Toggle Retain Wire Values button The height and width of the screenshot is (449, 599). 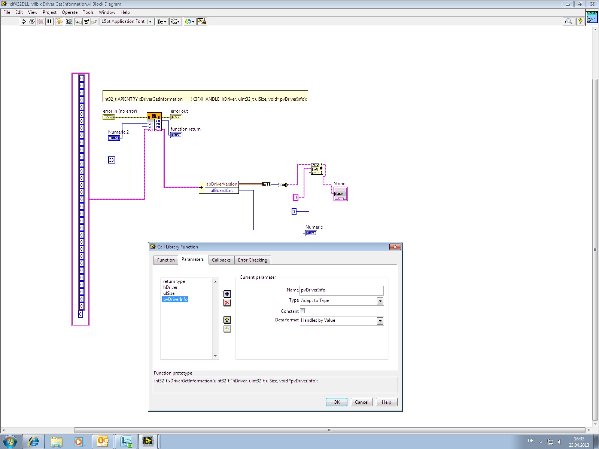69,22
